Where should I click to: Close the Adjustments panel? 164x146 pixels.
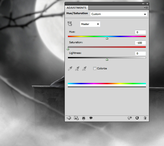point(147,4)
